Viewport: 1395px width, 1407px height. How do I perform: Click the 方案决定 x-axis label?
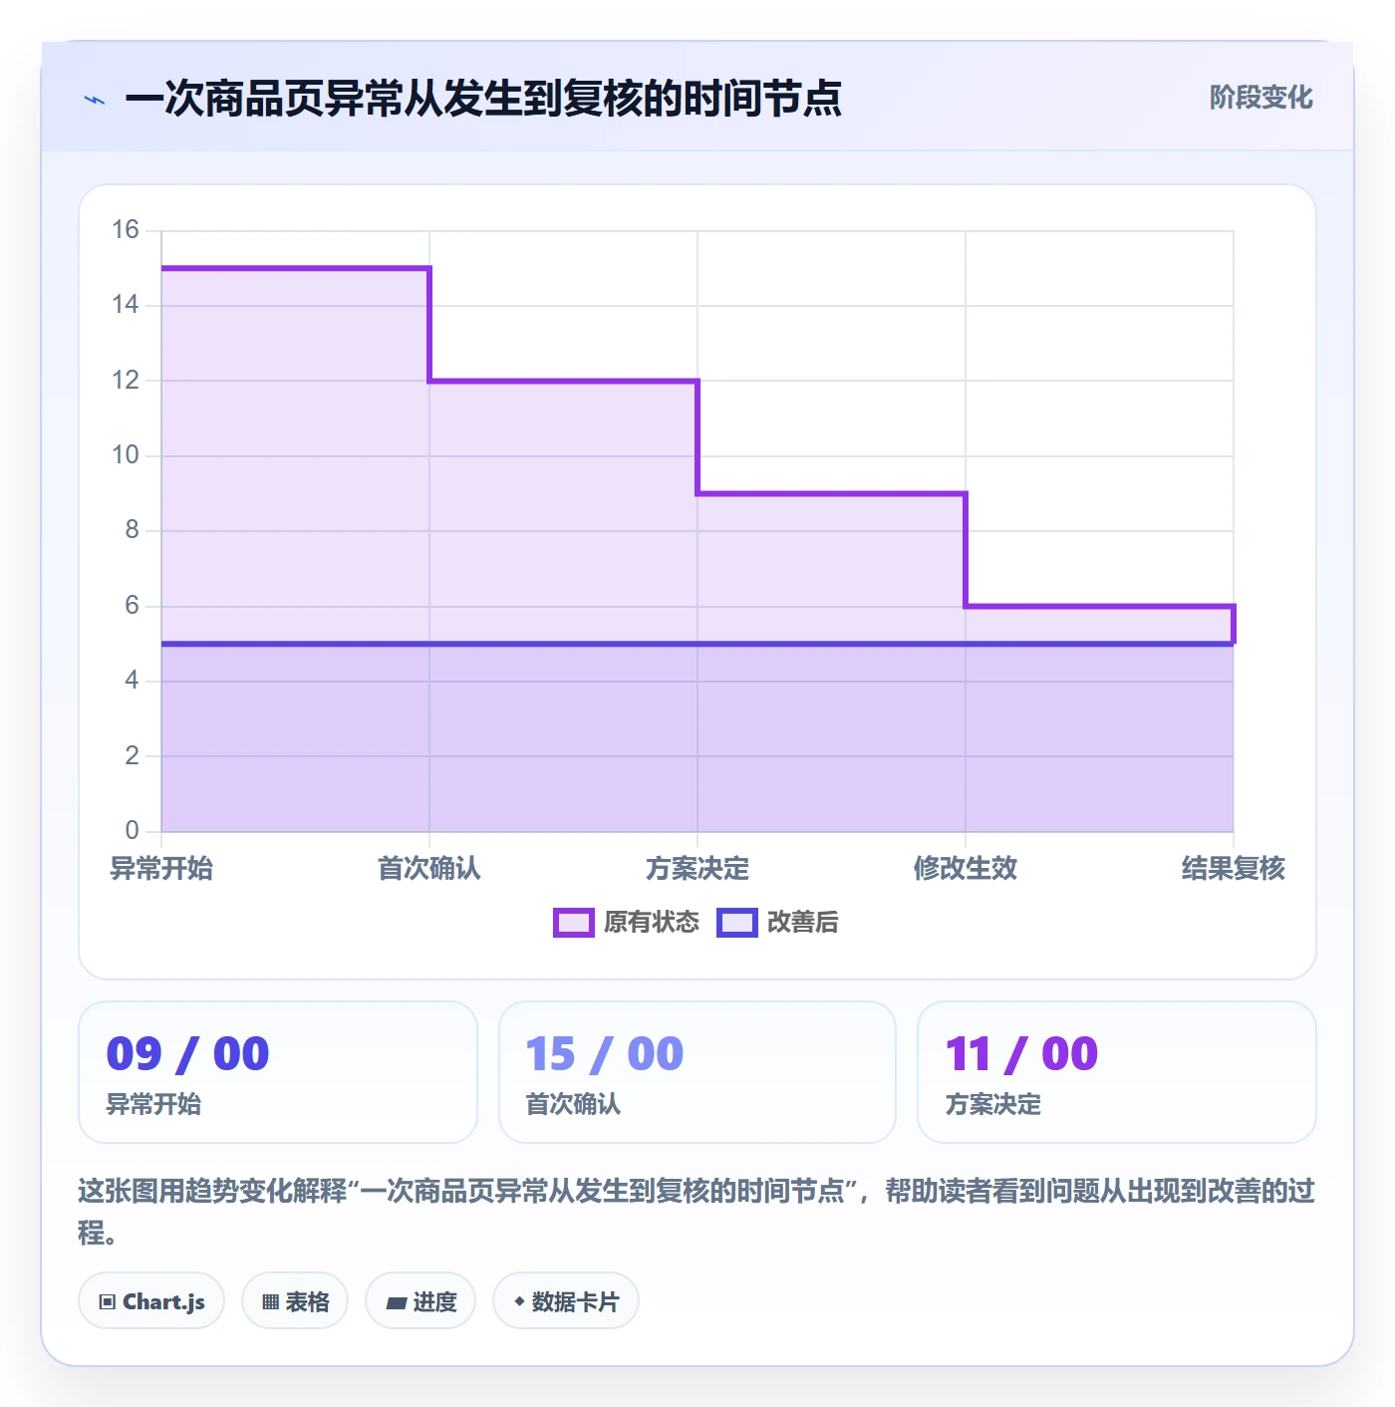point(697,868)
